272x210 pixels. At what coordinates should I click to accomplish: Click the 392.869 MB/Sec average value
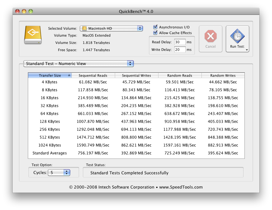(136, 153)
